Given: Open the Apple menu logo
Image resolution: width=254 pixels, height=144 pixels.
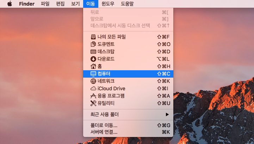Looking at the screenshot, I should click(10, 4).
